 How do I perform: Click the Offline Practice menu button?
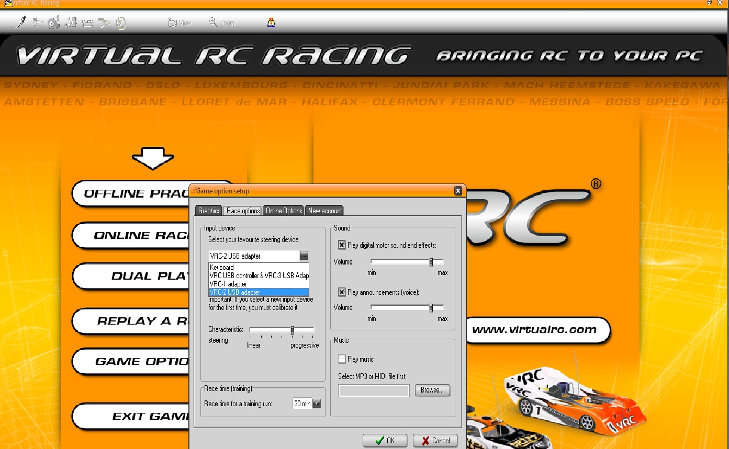tap(131, 194)
